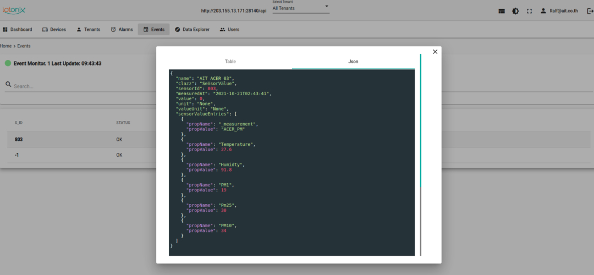Go to the Devices section
The image size is (594, 275).
click(54, 30)
